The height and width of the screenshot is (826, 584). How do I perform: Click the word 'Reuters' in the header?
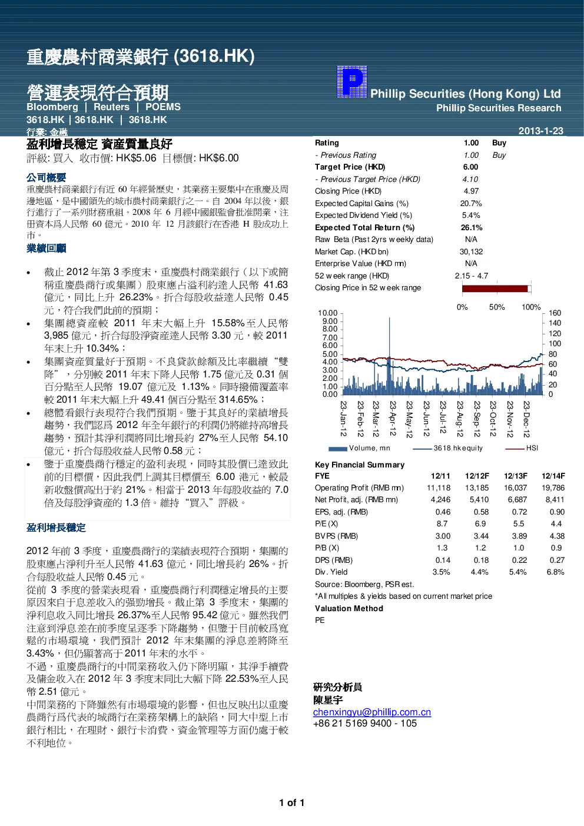pos(111,107)
